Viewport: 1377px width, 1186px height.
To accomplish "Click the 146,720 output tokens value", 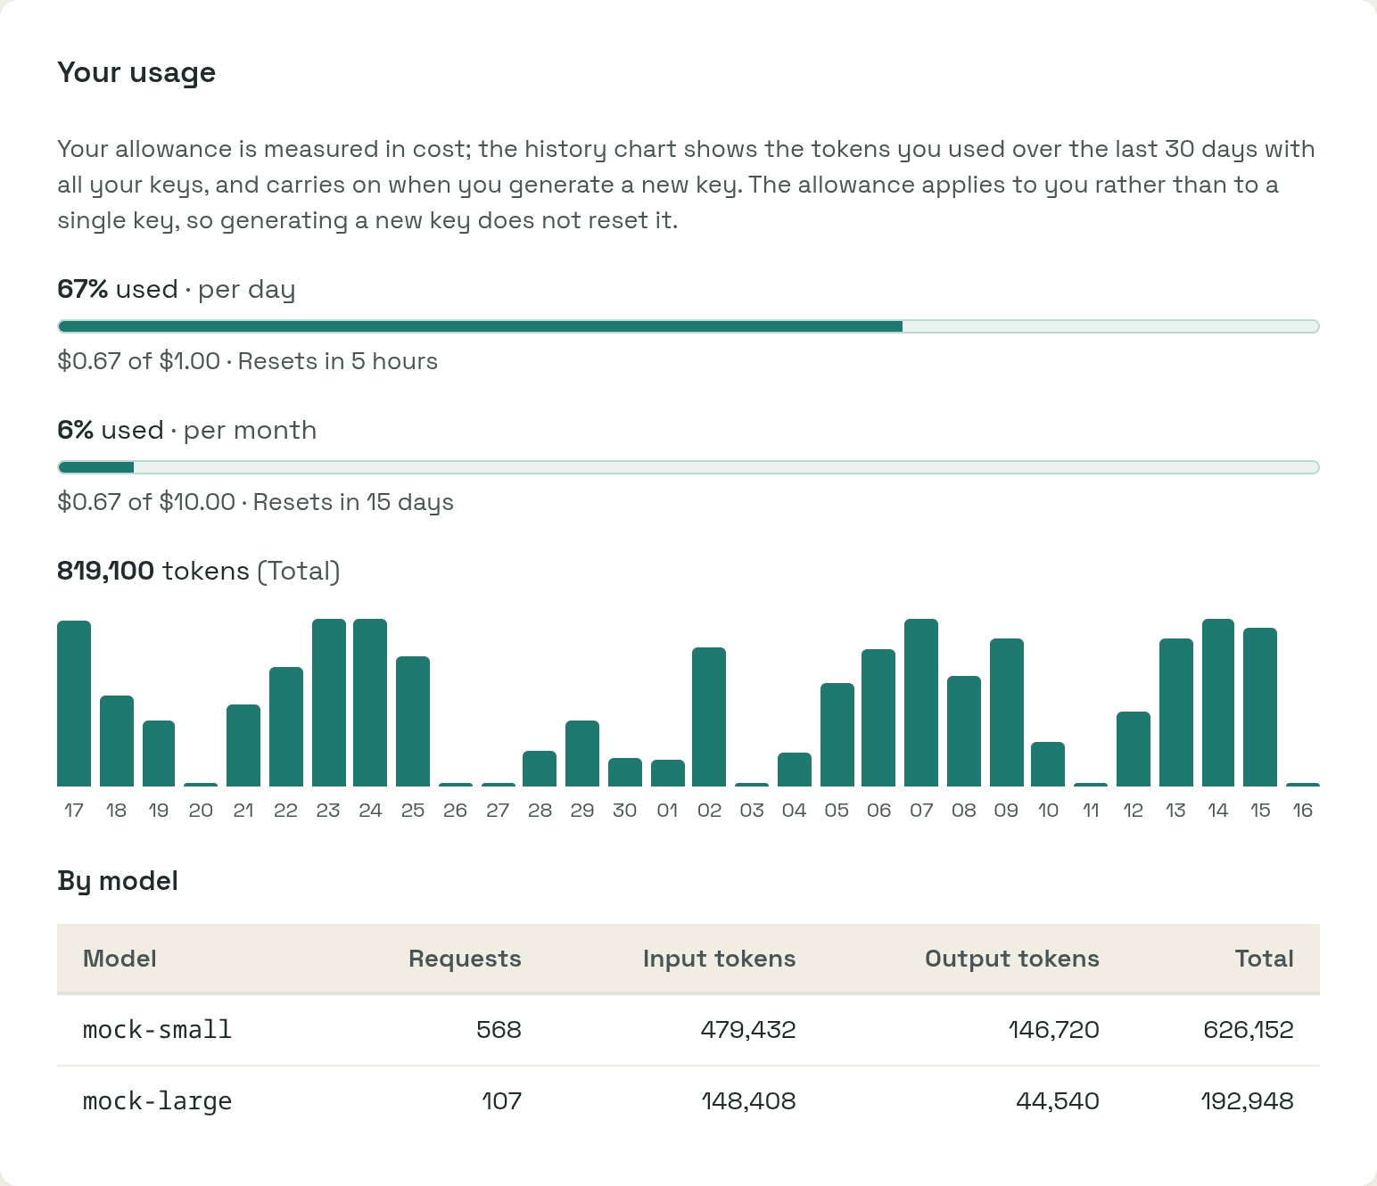I will pyautogui.click(x=1054, y=1030).
